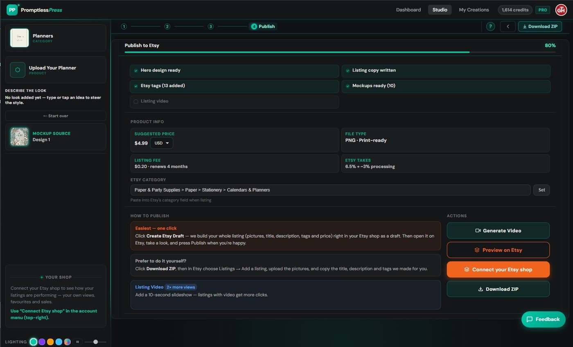
Task: Select the Design 1 mockup source thumbnail
Action: (x=19, y=137)
